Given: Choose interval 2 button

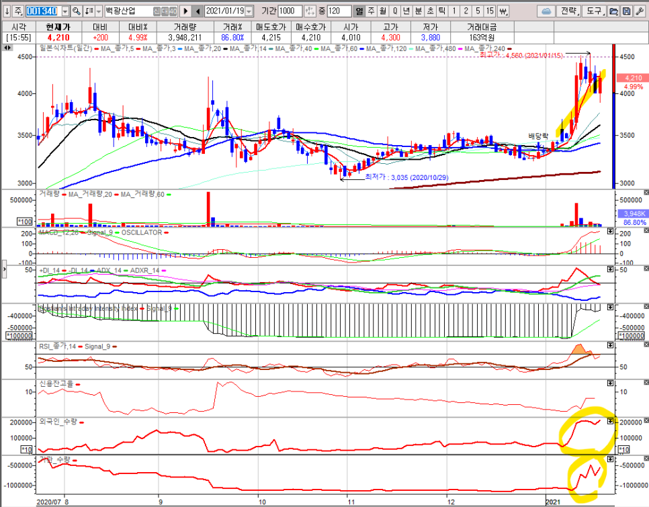Looking at the screenshot, I should click(466, 11).
